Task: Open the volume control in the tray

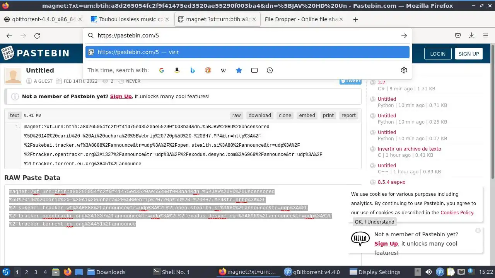Action: tap(428, 272)
